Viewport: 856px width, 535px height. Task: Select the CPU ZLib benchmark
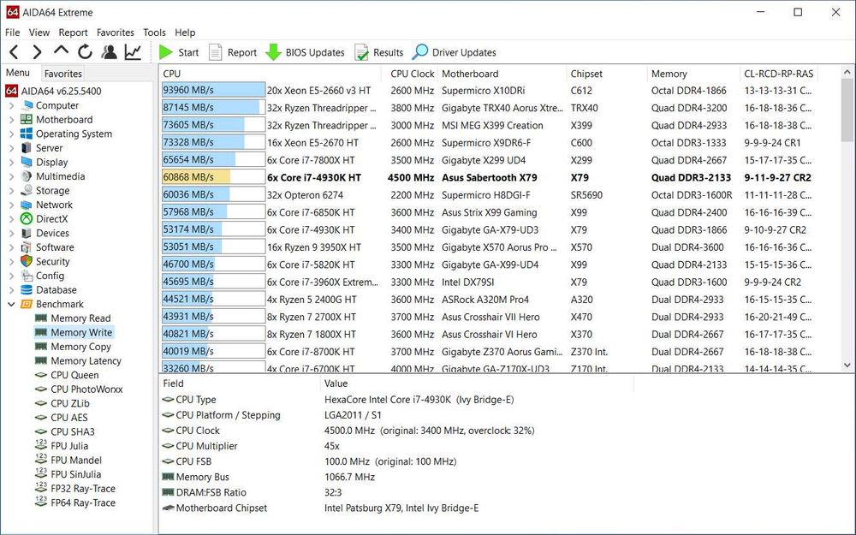click(x=62, y=403)
